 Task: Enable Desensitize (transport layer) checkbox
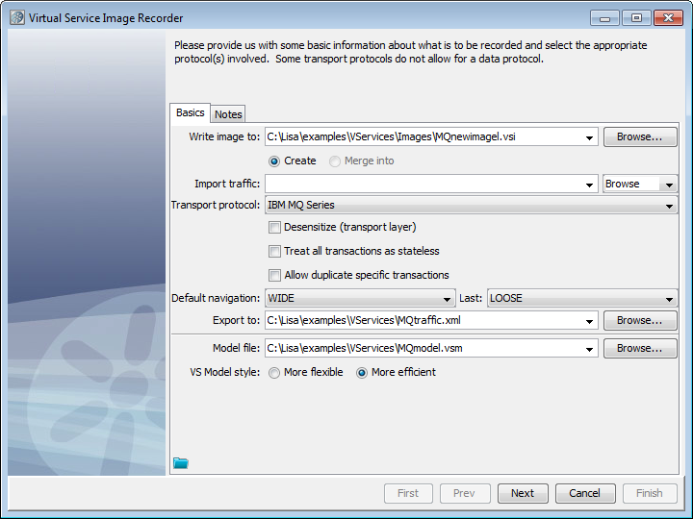click(275, 228)
